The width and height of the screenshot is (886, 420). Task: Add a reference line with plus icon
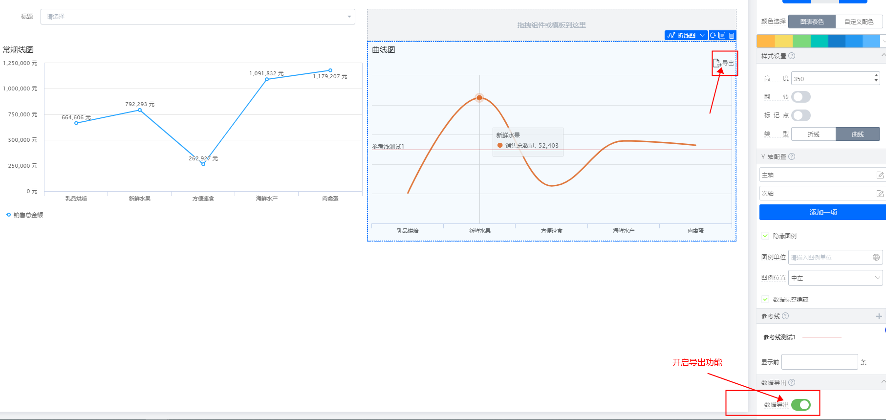(x=879, y=316)
